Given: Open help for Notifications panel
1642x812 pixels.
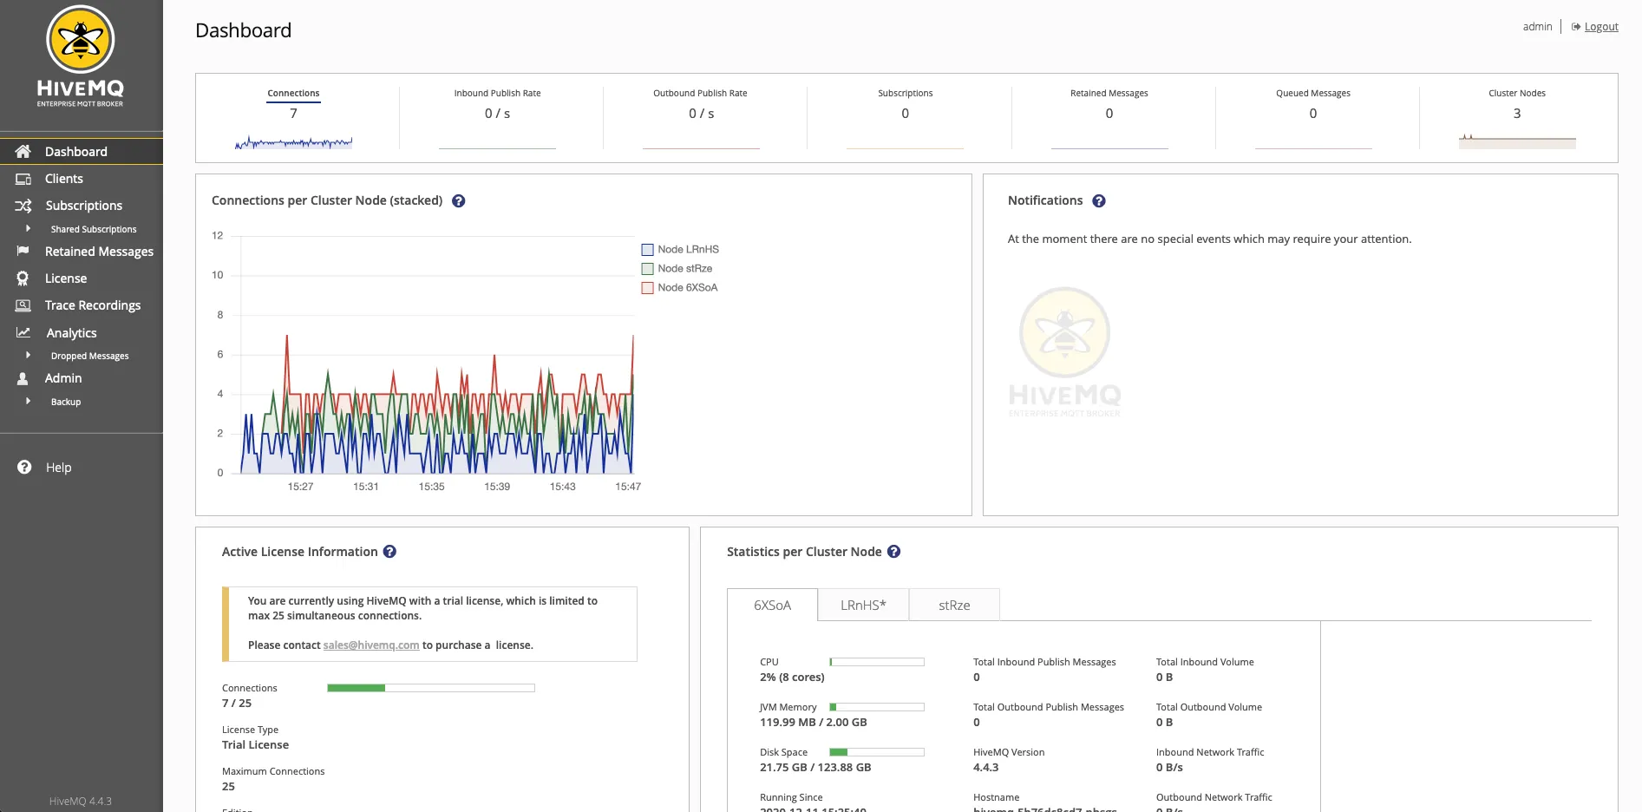Looking at the screenshot, I should click(x=1099, y=201).
